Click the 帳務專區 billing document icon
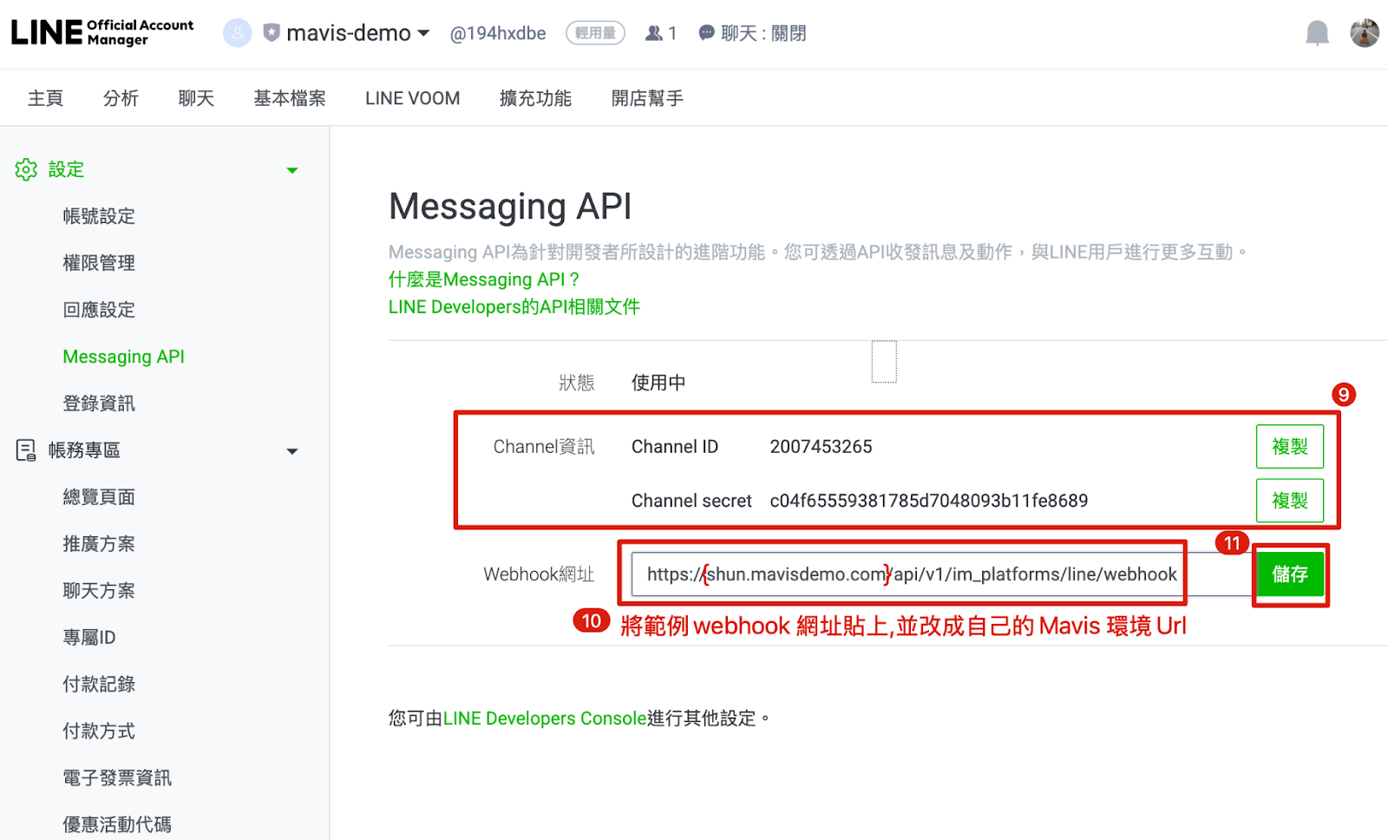 click(x=26, y=450)
